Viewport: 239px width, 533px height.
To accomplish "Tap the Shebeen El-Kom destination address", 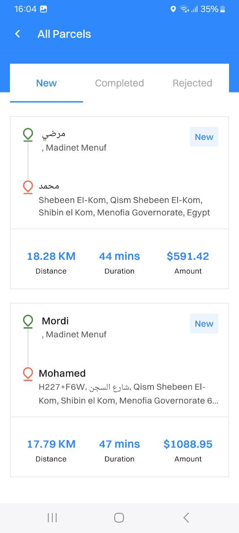I will pyautogui.click(x=124, y=207).
